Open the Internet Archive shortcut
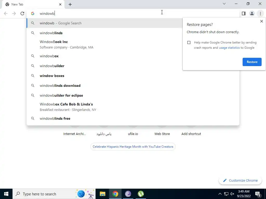 point(75,134)
